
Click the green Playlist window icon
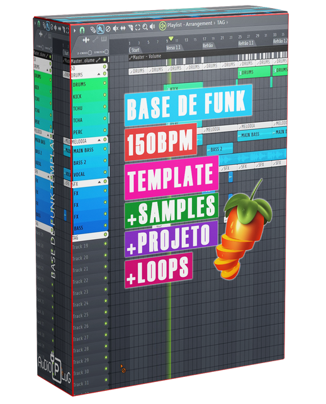coord(162,26)
